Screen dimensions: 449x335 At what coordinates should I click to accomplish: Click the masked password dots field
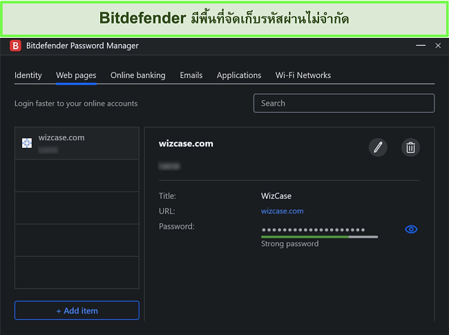coord(314,229)
